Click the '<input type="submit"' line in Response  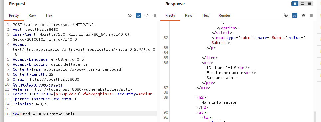(x=258, y=38)
